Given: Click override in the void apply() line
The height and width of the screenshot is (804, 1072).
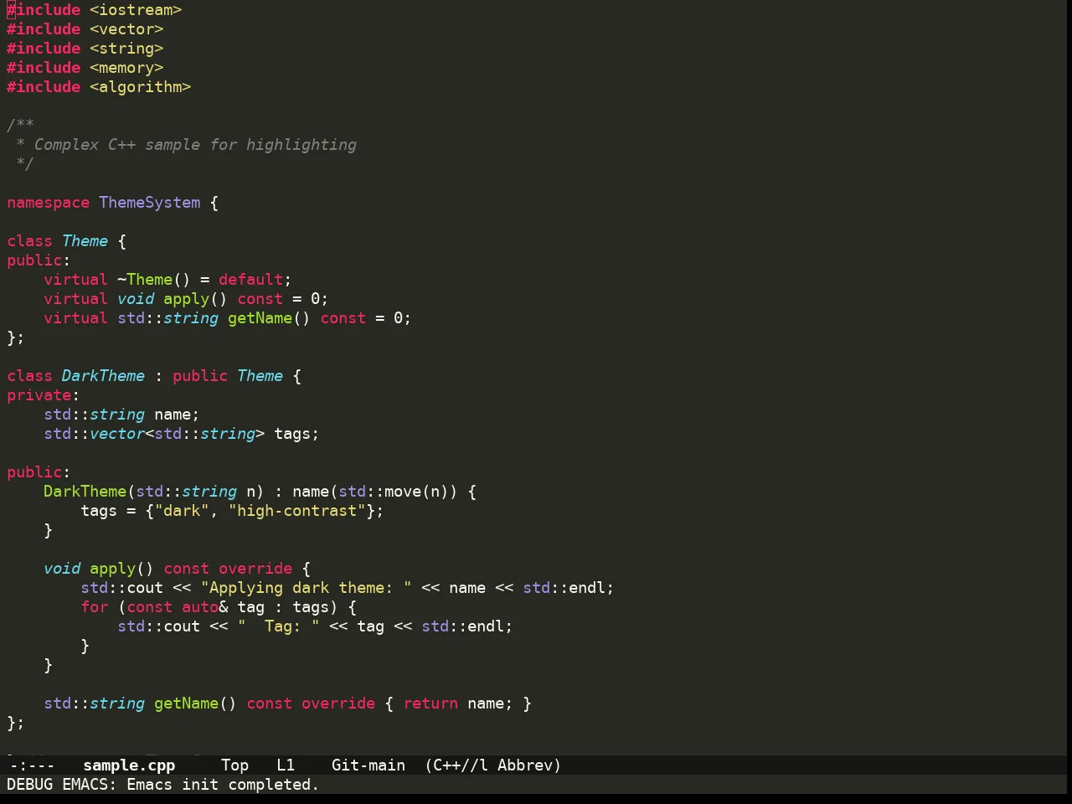Looking at the screenshot, I should click(256, 569).
